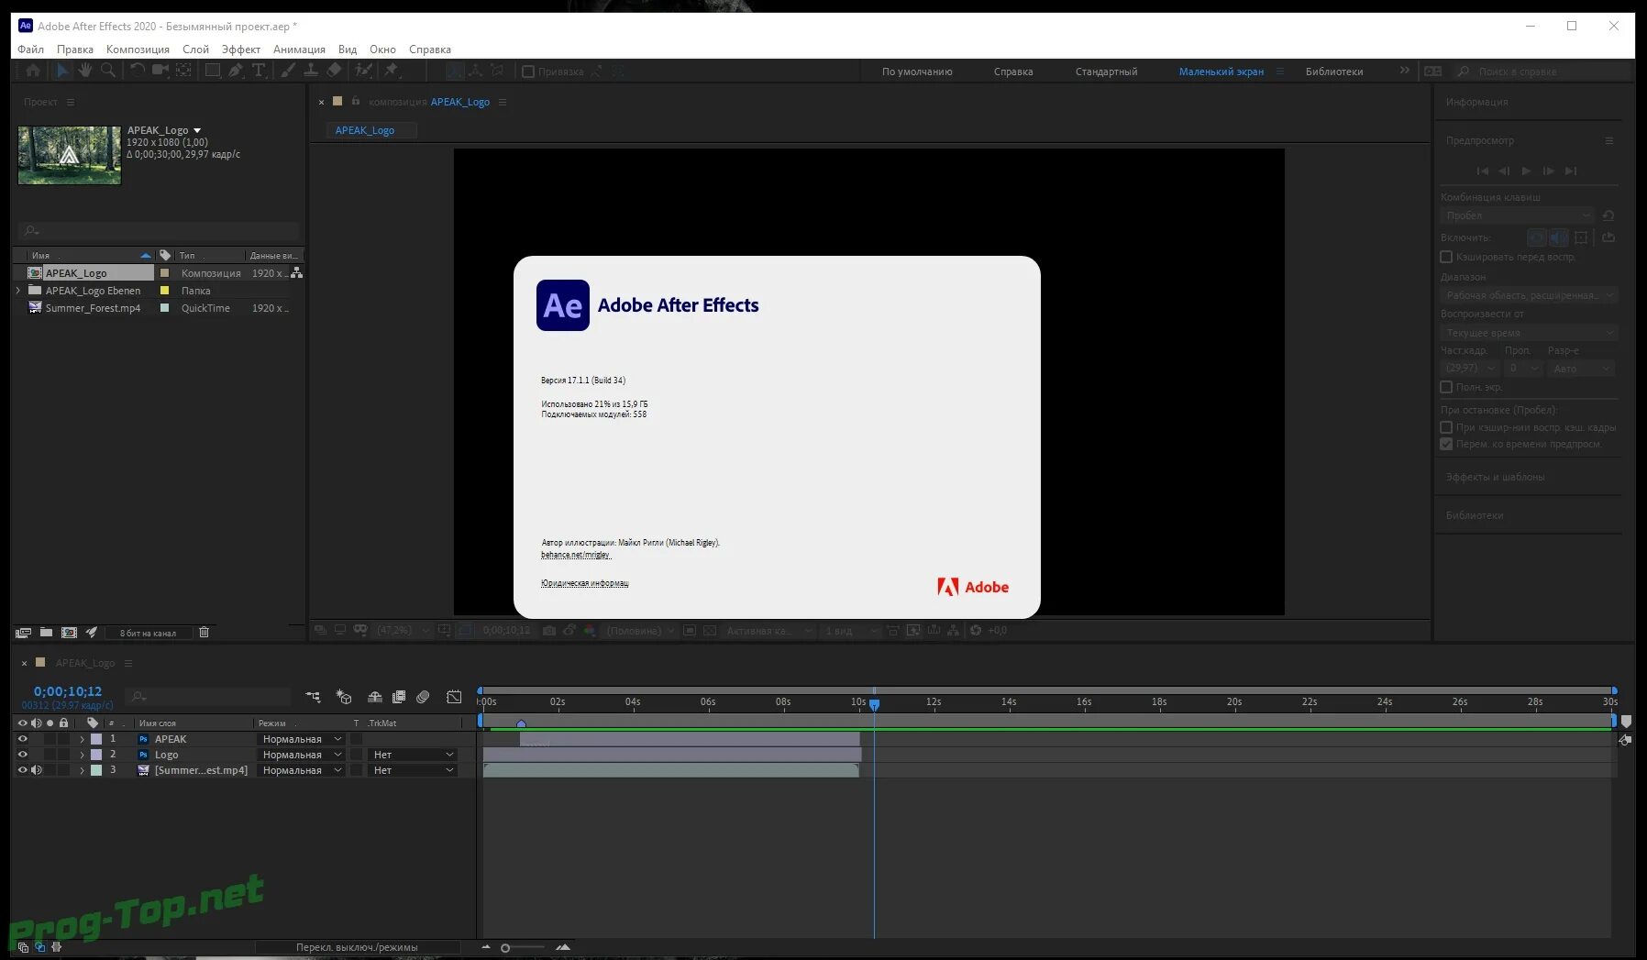The width and height of the screenshot is (1647, 960).
Task: Open the Эффект menu
Action: 240,50
